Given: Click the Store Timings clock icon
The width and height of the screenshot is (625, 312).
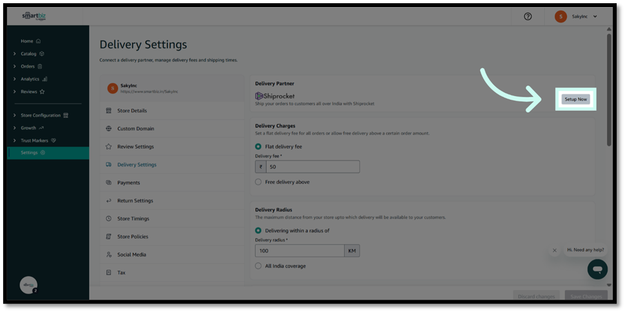Looking at the screenshot, I should click(x=110, y=219).
